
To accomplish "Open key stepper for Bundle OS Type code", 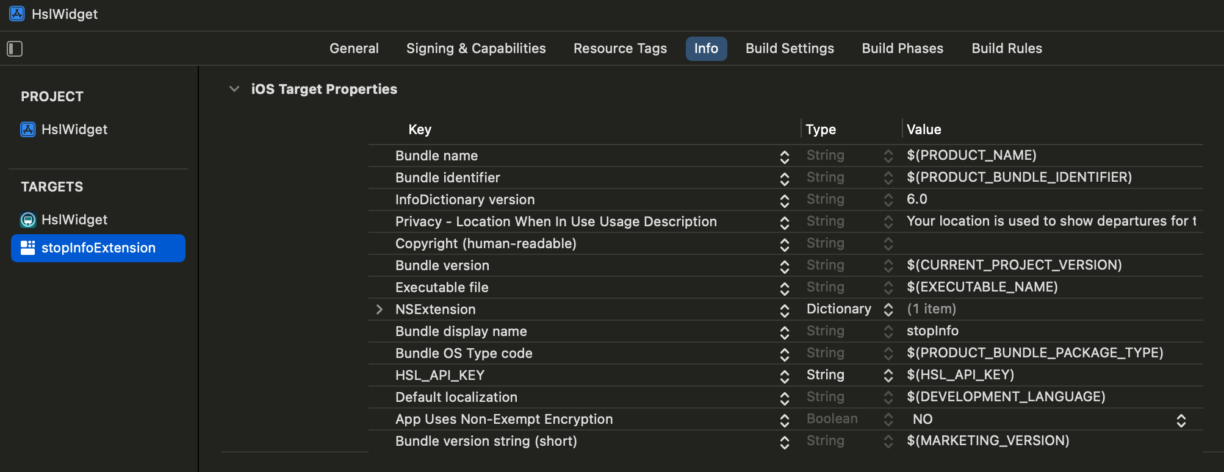I will [785, 354].
